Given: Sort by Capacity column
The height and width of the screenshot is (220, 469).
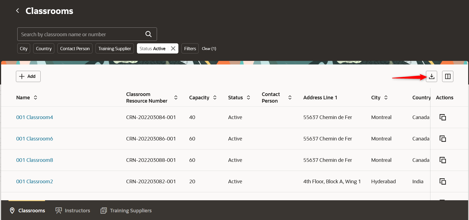Looking at the screenshot, I should [x=215, y=97].
